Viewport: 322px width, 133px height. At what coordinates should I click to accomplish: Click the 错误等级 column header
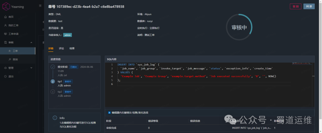pos(153,121)
